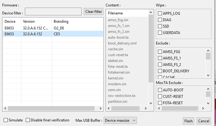The width and height of the screenshot is (216, 126).
Task: Click Firmware table scroll right arrow
Action: 101,109
